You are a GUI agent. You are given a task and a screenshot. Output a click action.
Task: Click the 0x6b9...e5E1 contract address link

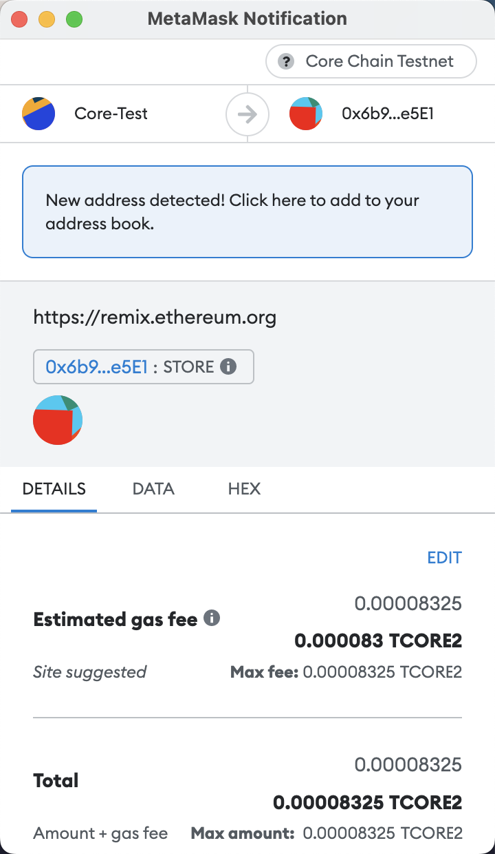coord(97,367)
